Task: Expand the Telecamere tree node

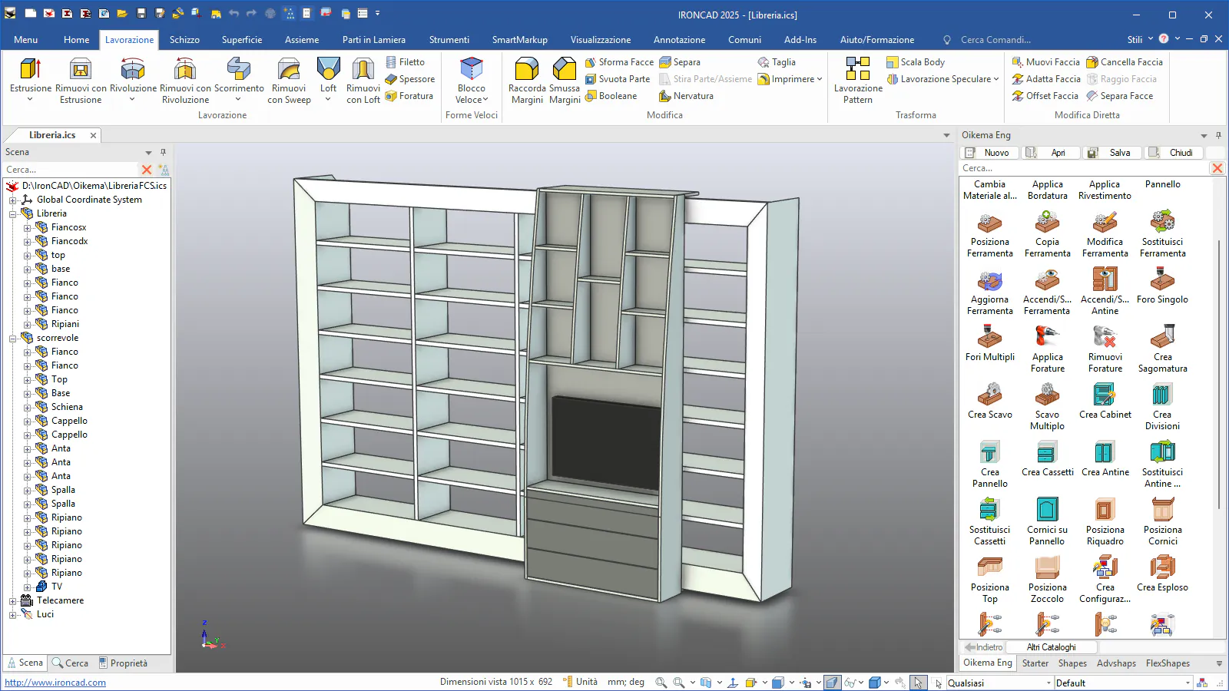Action: coord(13,601)
